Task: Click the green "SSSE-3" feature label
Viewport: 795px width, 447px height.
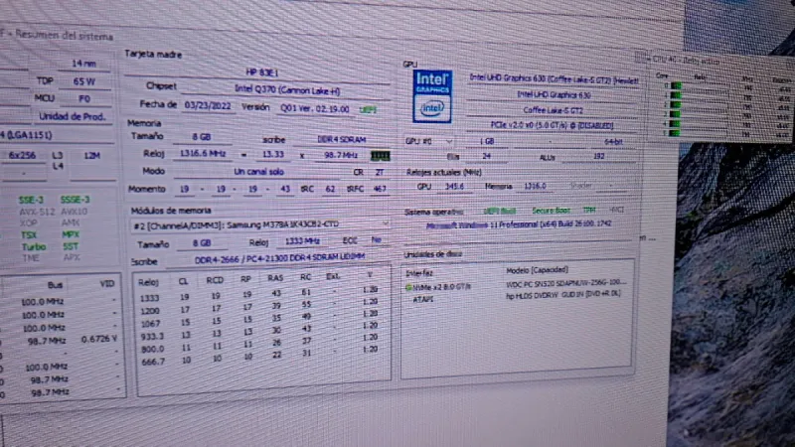Action: (75, 200)
